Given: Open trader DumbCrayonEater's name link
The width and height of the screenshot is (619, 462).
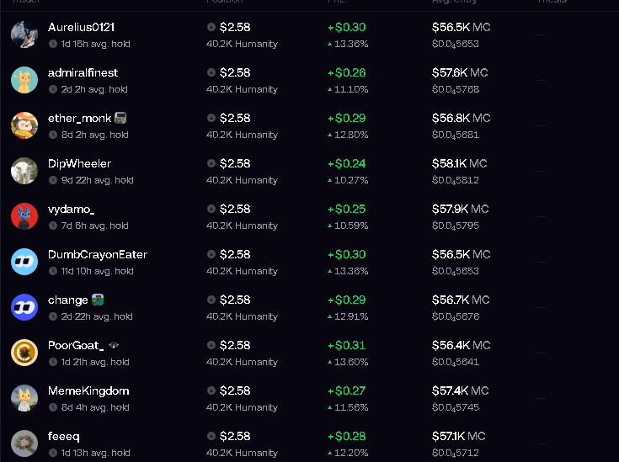Looking at the screenshot, I should pyautogui.click(x=98, y=254).
